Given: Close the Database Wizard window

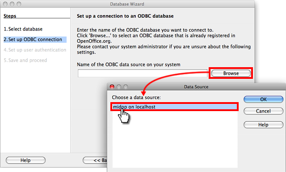Looking at the screenshot, I should (5, 4).
